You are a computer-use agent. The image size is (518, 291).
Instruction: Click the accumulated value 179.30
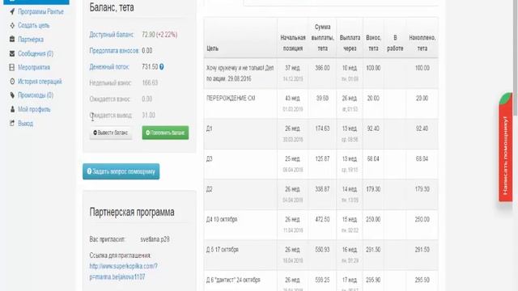tap(422, 189)
